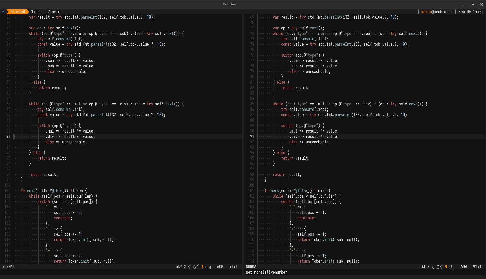Click the vertical divider between the panes
Viewport: 486px width, 279px height.
coord(243,139)
